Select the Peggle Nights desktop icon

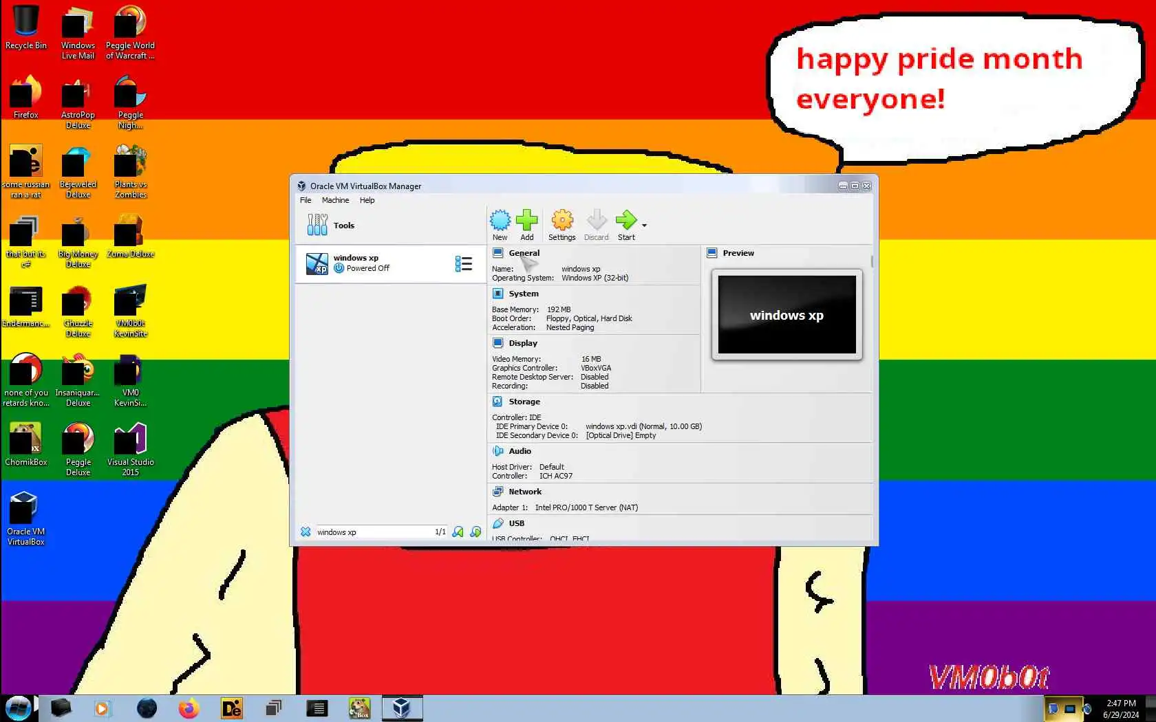(x=130, y=102)
